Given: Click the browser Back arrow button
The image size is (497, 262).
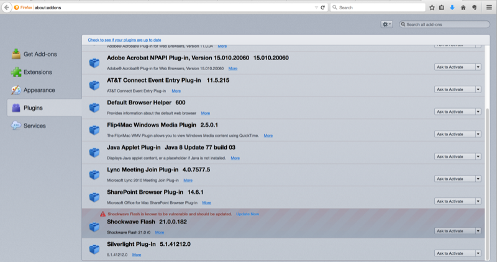Looking at the screenshot, I should click(x=6, y=7).
